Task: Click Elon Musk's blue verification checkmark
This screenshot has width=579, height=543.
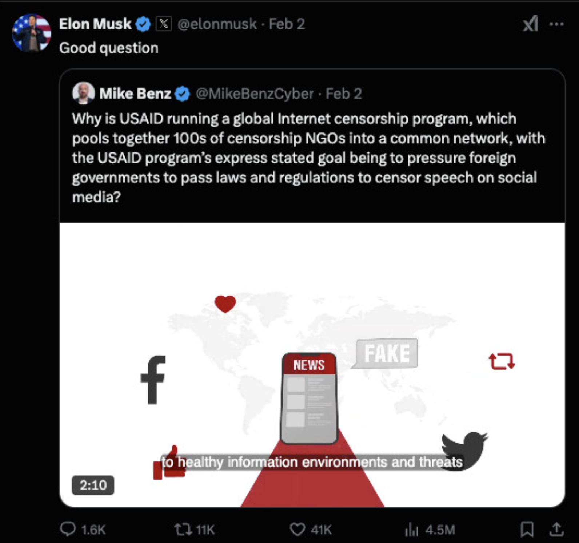Action: pyautogui.click(x=143, y=24)
